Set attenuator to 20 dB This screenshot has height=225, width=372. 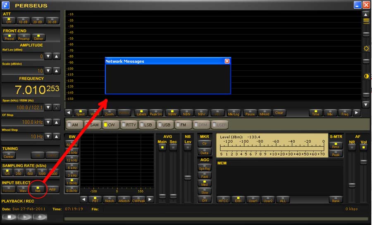(38, 21)
